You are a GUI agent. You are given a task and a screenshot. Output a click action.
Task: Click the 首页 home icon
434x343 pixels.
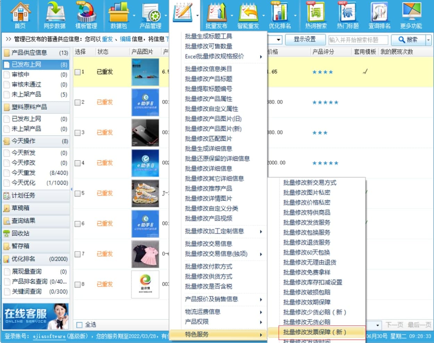tap(20, 15)
